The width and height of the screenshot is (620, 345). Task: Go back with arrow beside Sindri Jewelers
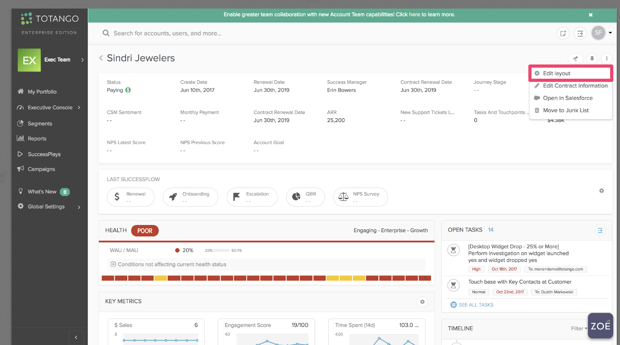(101, 58)
